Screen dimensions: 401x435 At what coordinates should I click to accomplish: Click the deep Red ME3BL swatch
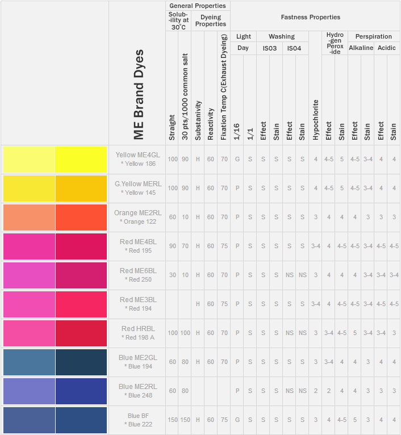pos(81,304)
